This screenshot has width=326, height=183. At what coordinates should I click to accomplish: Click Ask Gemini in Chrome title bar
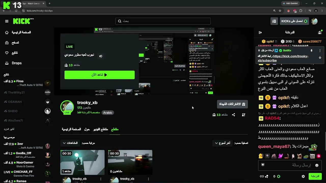point(290,4)
